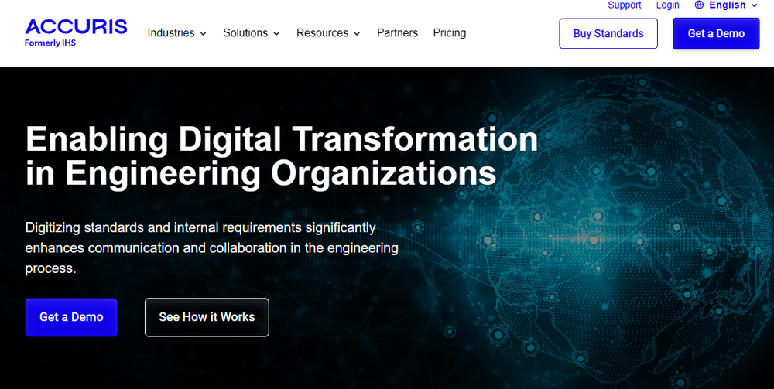Expand the Solutions dropdown menu
The height and width of the screenshot is (389, 774).
[x=252, y=33]
